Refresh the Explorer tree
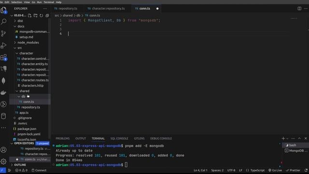The image size is (309, 174). pos(41,15)
